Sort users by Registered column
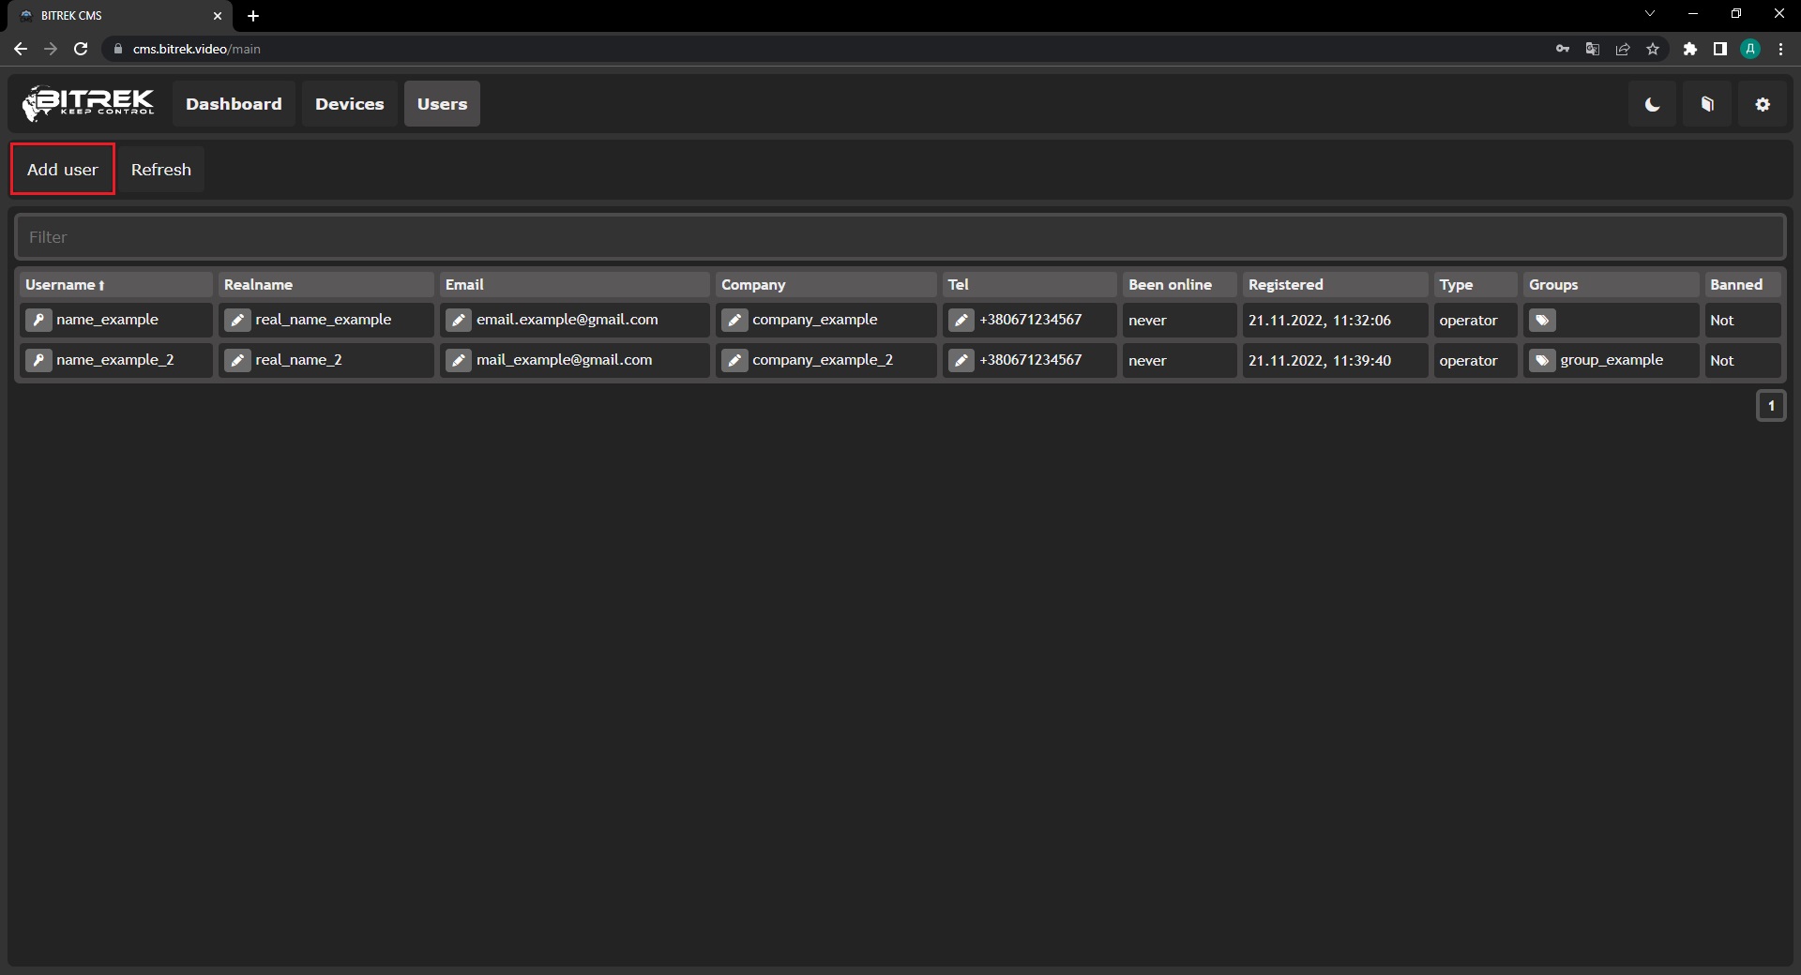1801x975 pixels. (1285, 284)
